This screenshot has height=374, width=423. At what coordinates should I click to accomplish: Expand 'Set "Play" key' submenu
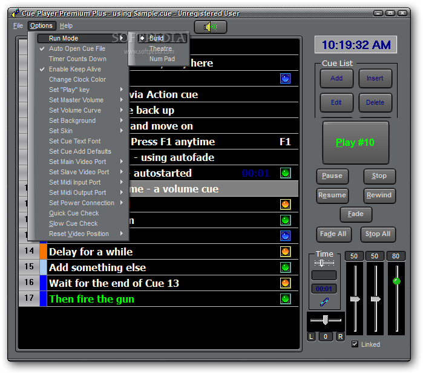82,90
